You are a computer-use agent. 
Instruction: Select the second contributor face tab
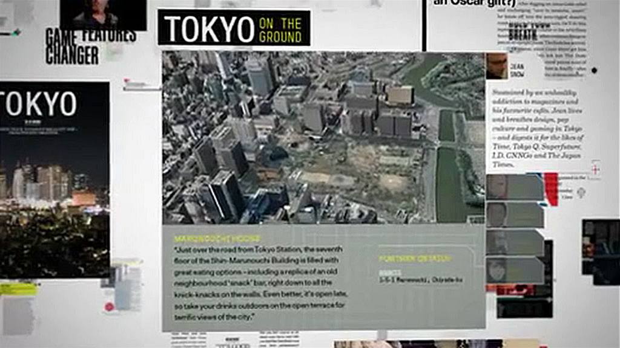coord(515,214)
